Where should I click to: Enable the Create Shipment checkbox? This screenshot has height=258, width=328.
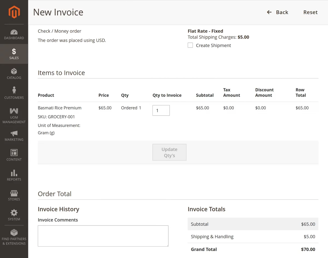tap(190, 45)
